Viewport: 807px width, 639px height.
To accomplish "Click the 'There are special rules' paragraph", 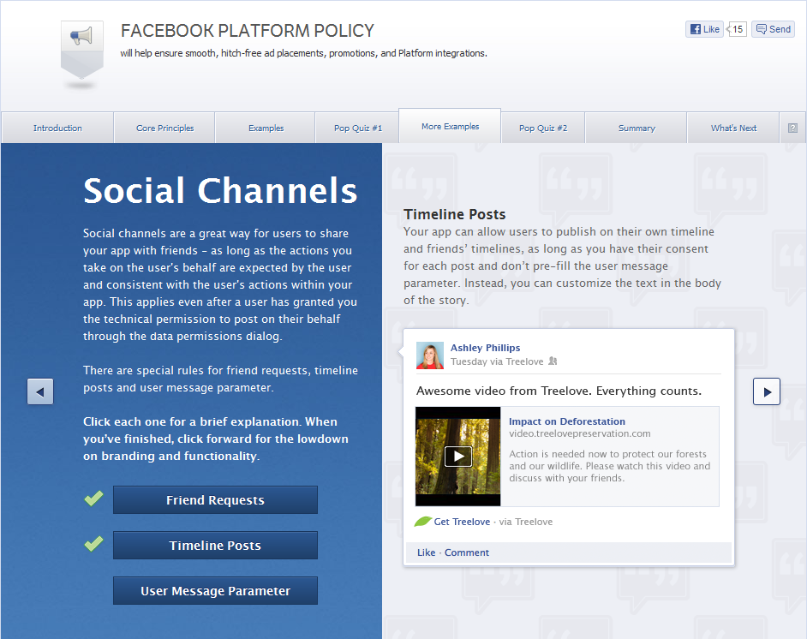I will (220, 379).
